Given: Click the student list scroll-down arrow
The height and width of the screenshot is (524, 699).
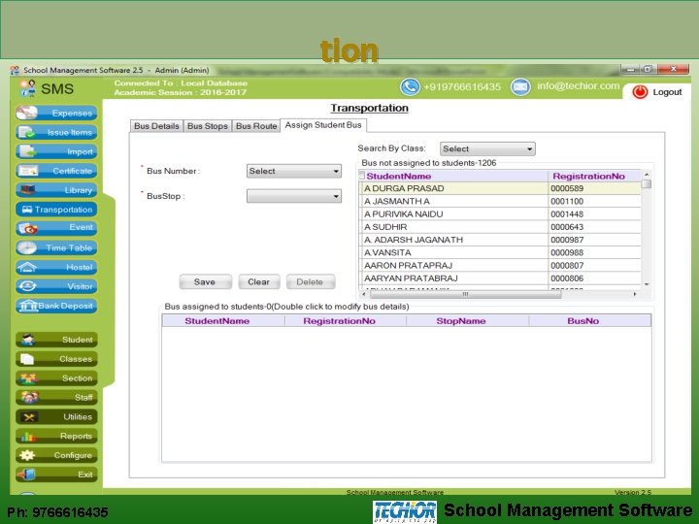Looking at the screenshot, I should tap(647, 284).
